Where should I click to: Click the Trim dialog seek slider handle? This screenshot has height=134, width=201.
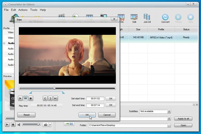54,88
